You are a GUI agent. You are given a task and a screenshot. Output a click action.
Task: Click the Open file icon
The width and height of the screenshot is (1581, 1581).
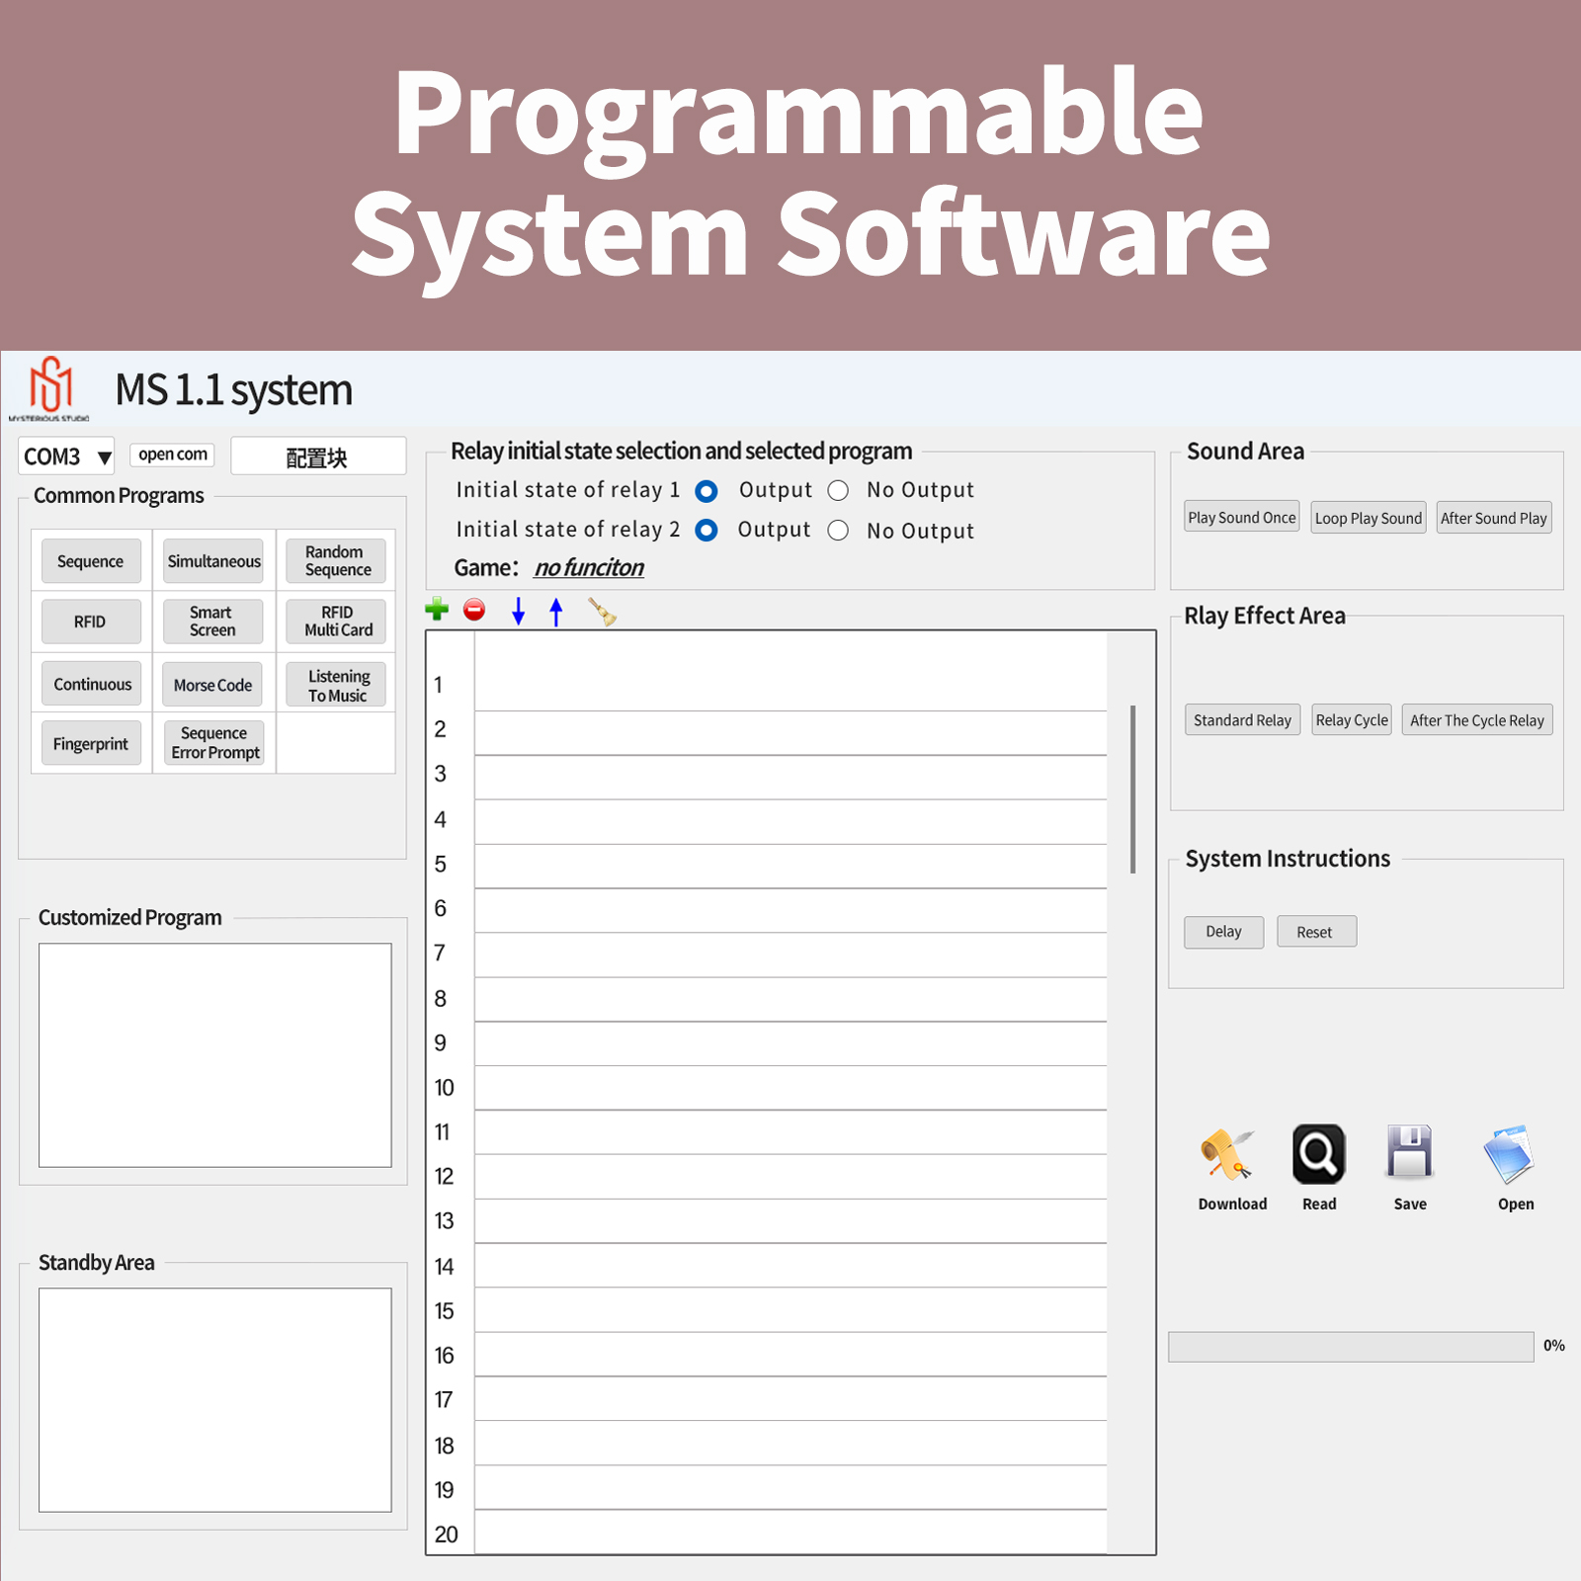coord(1509,1153)
